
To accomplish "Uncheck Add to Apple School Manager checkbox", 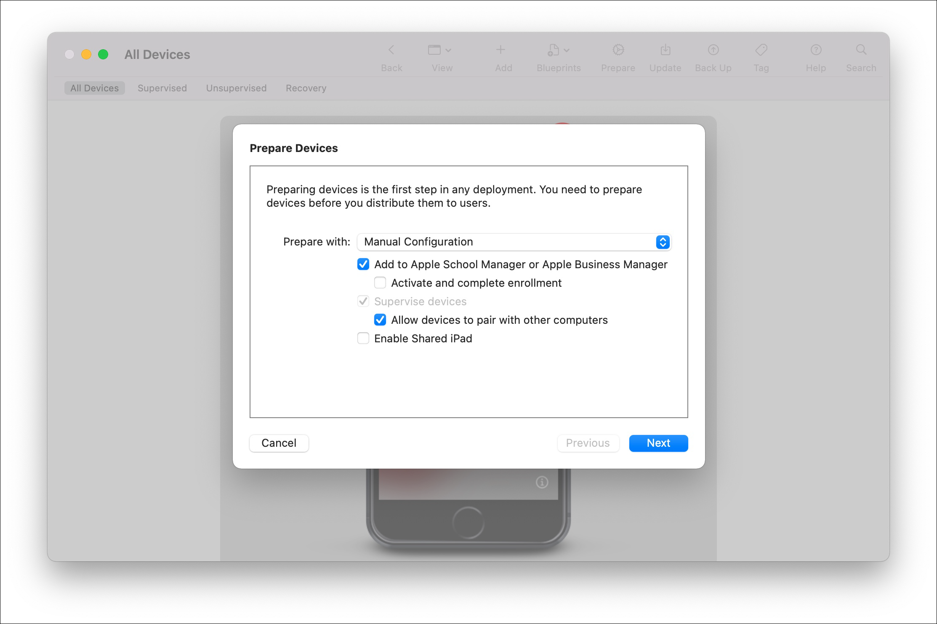I will pyautogui.click(x=363, y=264).
